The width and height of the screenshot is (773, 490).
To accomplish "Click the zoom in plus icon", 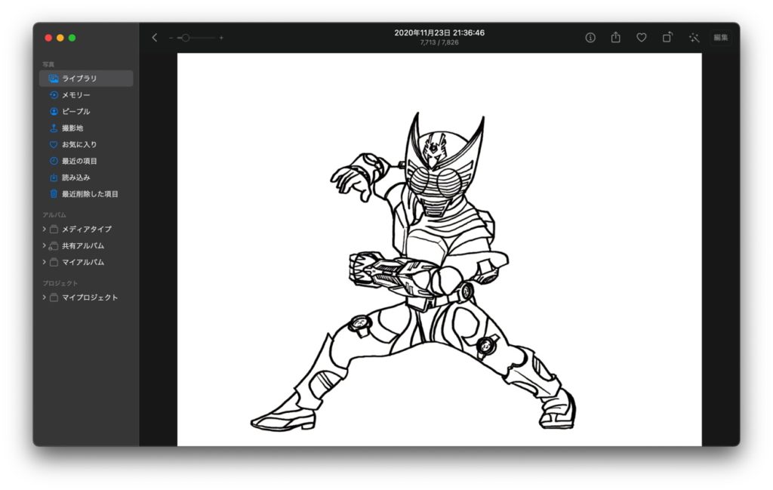I will pos(221,38).
